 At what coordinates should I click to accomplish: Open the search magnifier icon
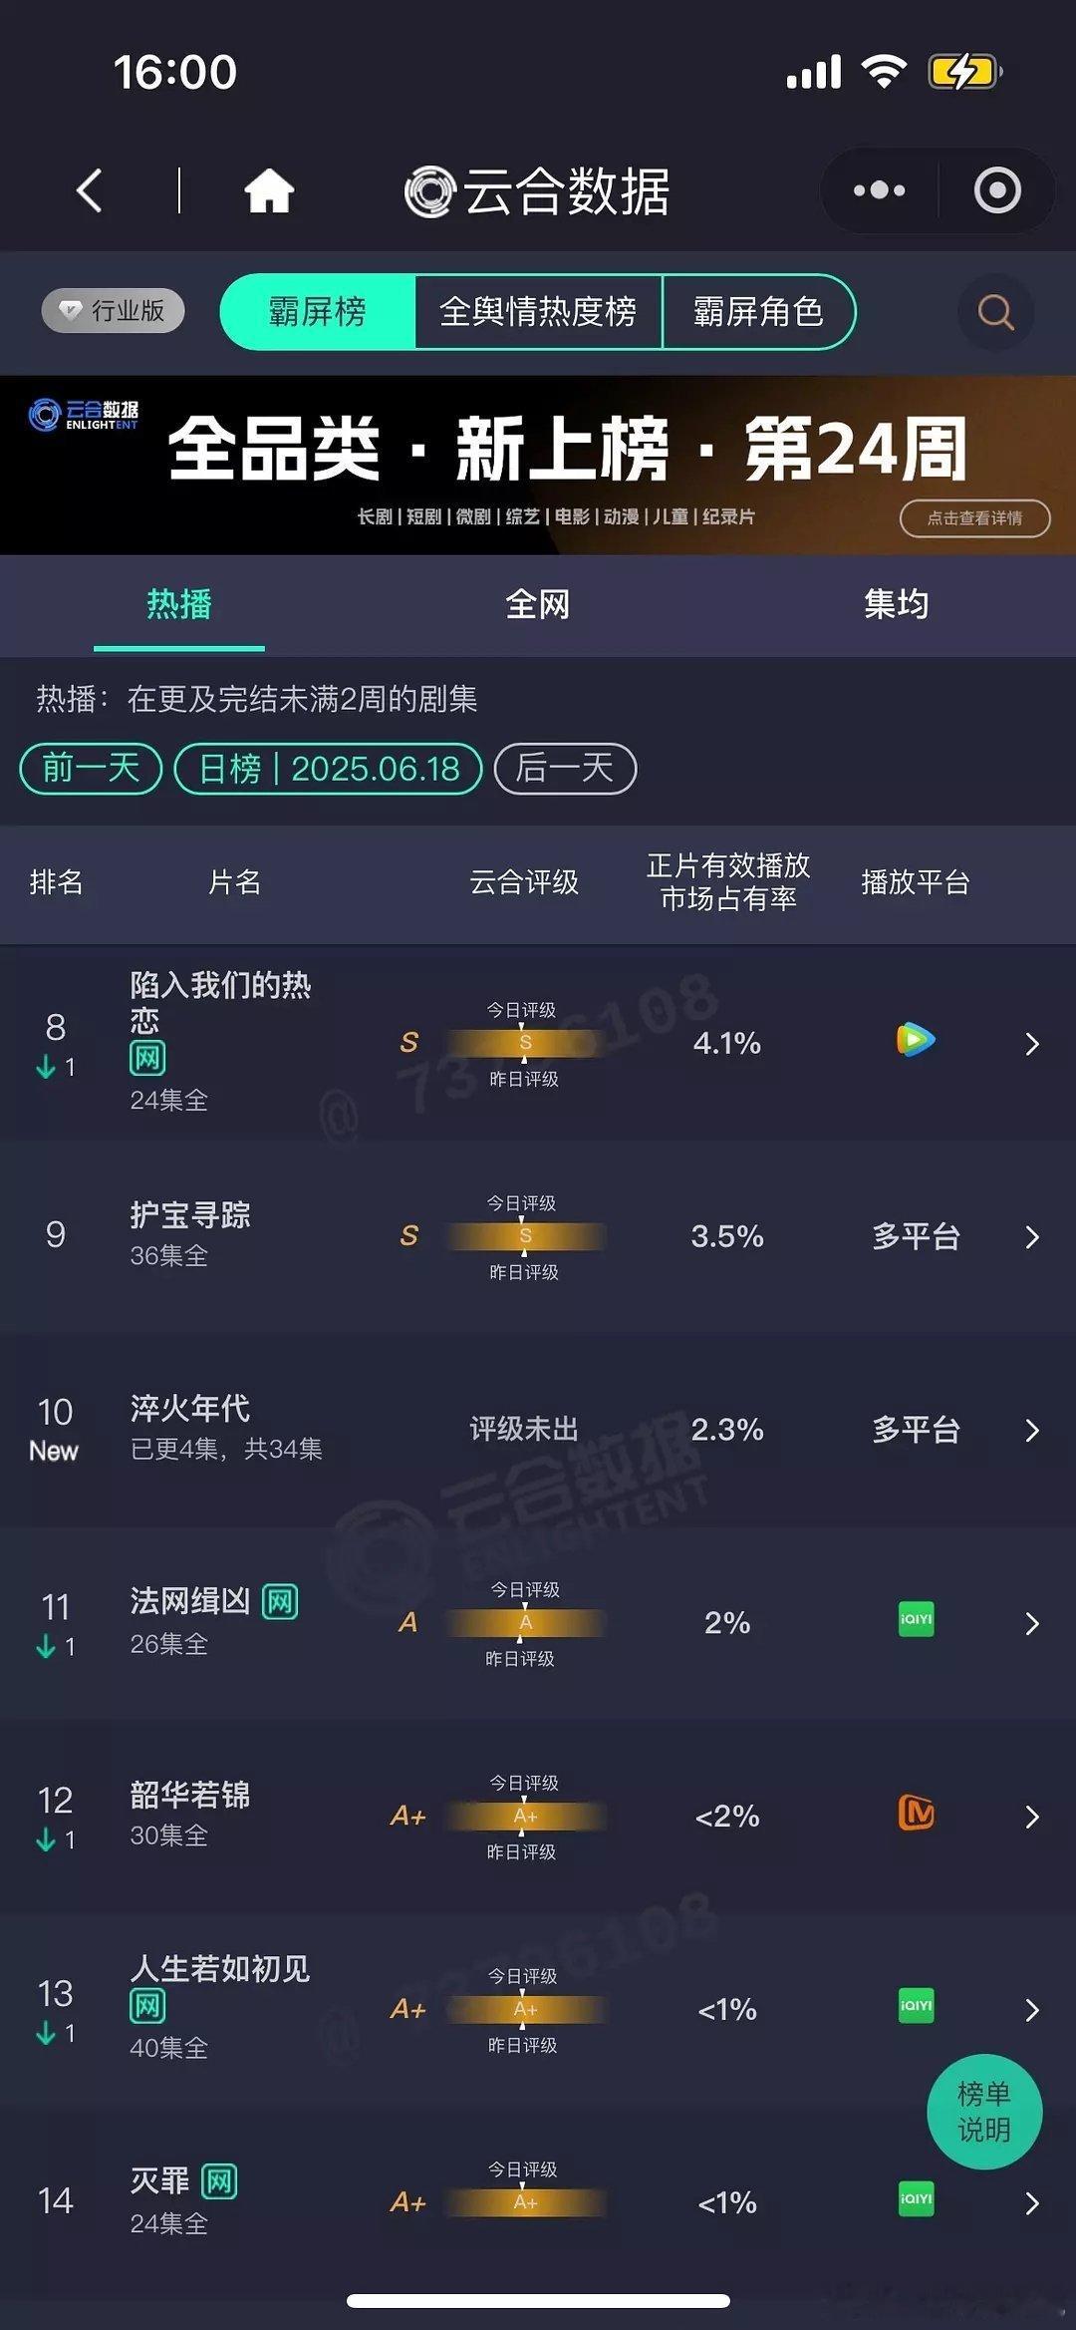[x=995, y=312]
